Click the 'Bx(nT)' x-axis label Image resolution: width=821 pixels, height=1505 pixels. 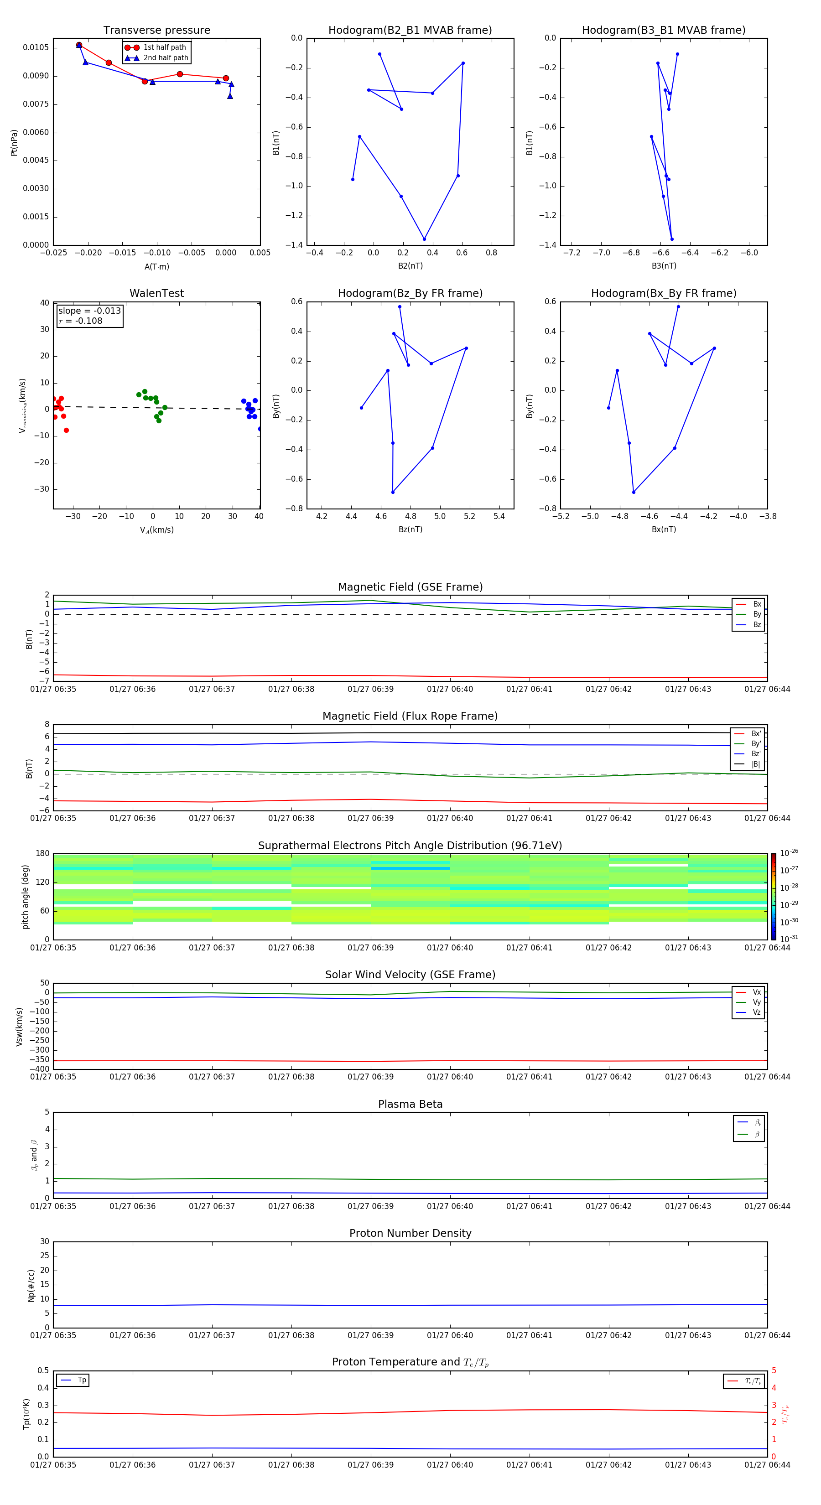664,529
